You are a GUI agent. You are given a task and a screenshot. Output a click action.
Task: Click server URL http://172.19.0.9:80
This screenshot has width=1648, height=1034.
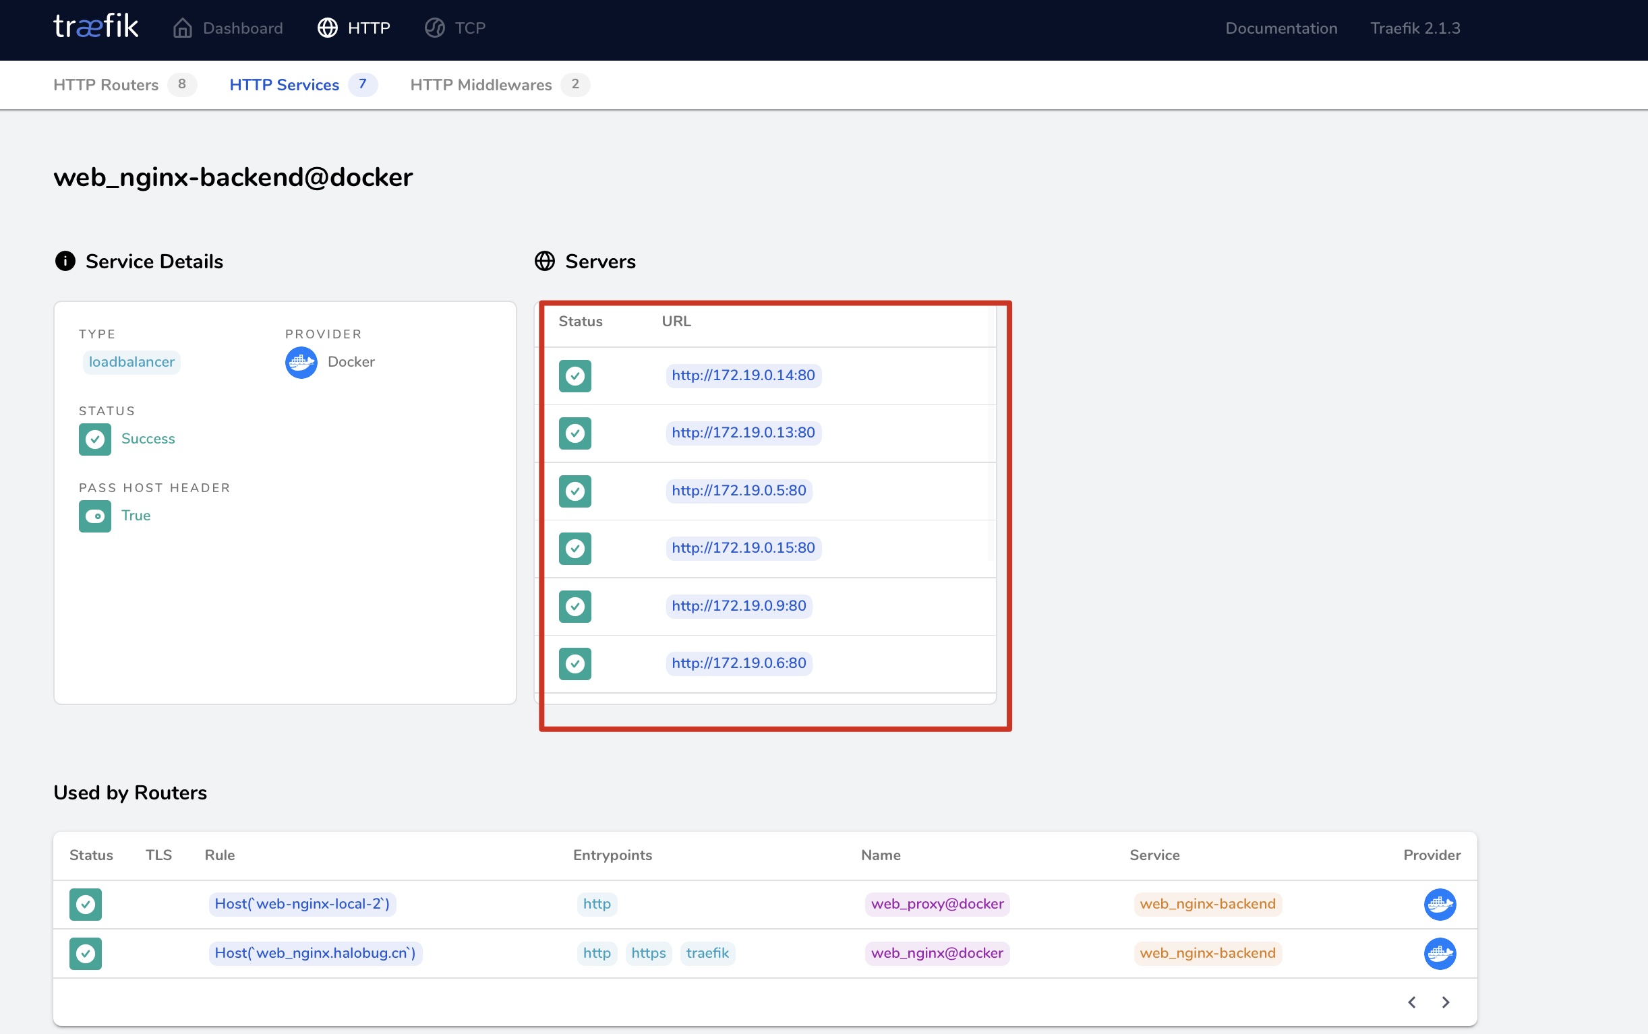[x=739, y=606]
